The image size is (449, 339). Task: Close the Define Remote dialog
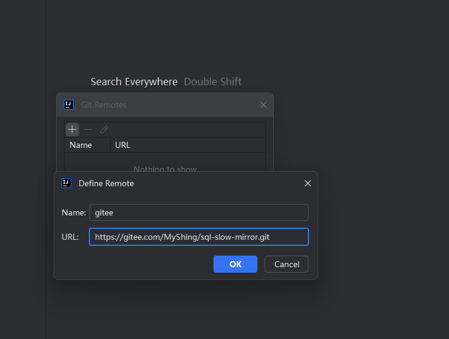307,183
